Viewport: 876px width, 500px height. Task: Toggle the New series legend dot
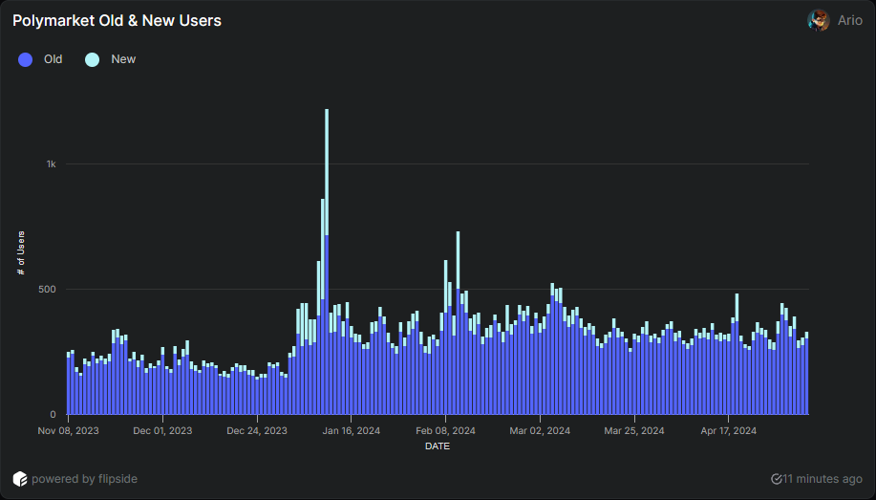click(x=92, y=59)
